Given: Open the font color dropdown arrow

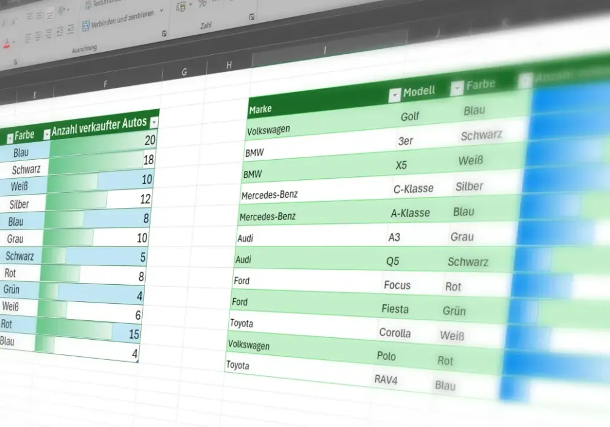Looking at the screenshot, I should click(14, 42).
